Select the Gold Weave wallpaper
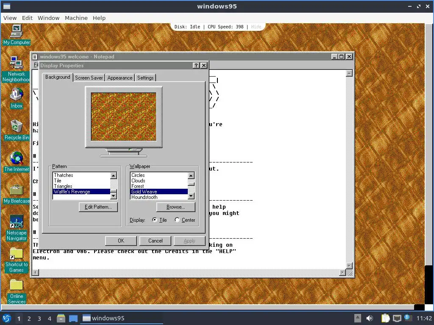This screenshot has width=434, height=325. (x=159, y=192)
